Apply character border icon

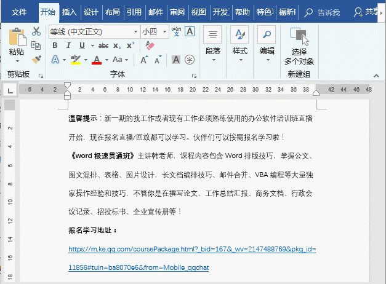190,31
